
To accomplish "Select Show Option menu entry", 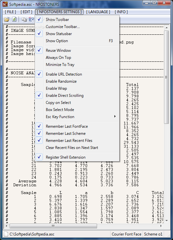I will click(77, 41).
